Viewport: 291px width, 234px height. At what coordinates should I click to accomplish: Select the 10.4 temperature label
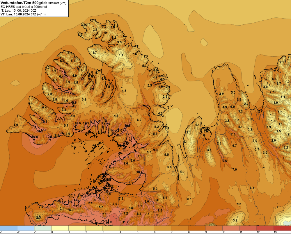[x=139, y=172]
